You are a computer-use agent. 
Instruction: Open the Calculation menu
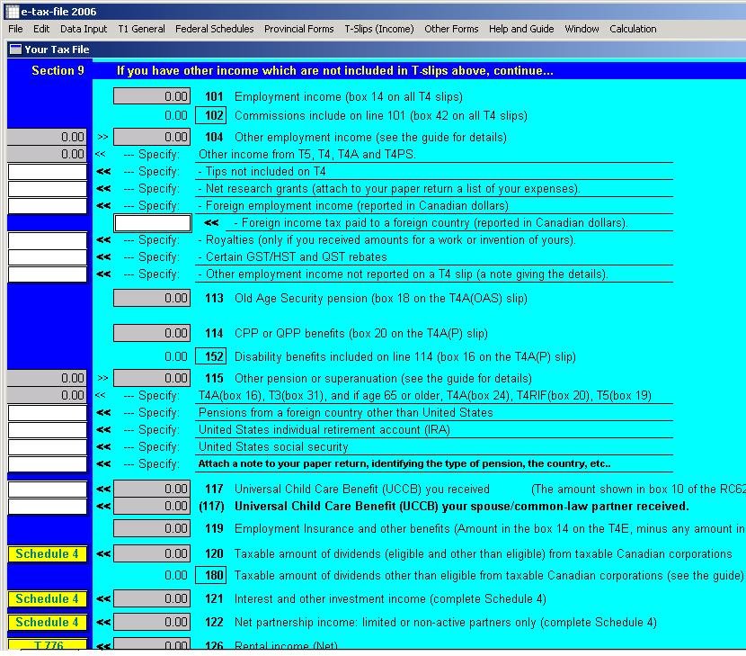coord(633,29)
